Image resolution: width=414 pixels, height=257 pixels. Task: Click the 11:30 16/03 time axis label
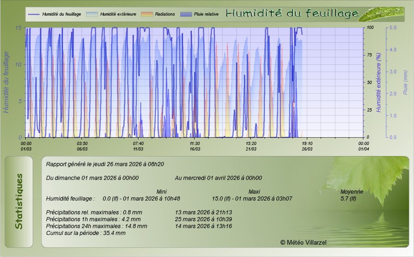[195, 146]
